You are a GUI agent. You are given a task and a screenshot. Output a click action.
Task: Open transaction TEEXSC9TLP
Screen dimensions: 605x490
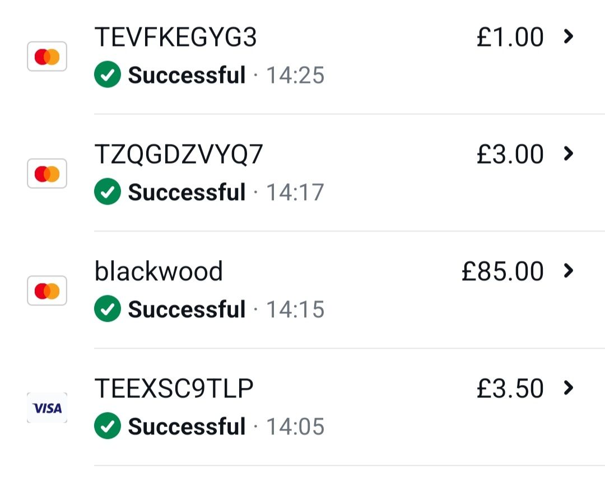174,388
